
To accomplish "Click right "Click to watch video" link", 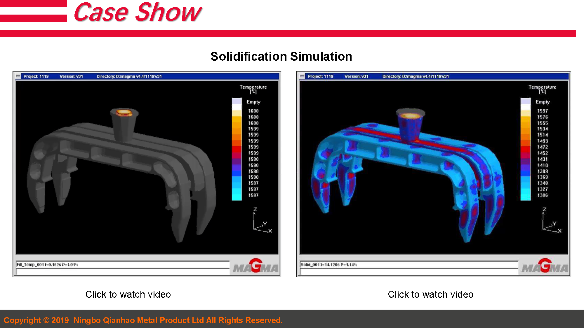I will (x=430, y=294).
